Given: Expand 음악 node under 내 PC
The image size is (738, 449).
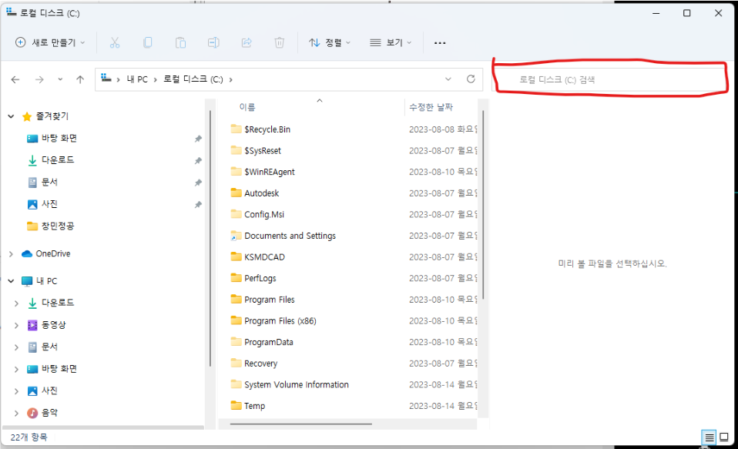Looking at the screenshot, I should pos(16,414).
